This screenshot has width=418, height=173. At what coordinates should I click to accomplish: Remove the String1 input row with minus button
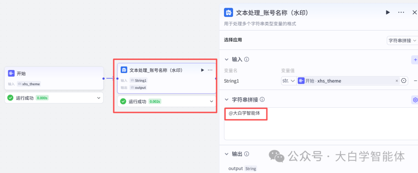[415, 81]
